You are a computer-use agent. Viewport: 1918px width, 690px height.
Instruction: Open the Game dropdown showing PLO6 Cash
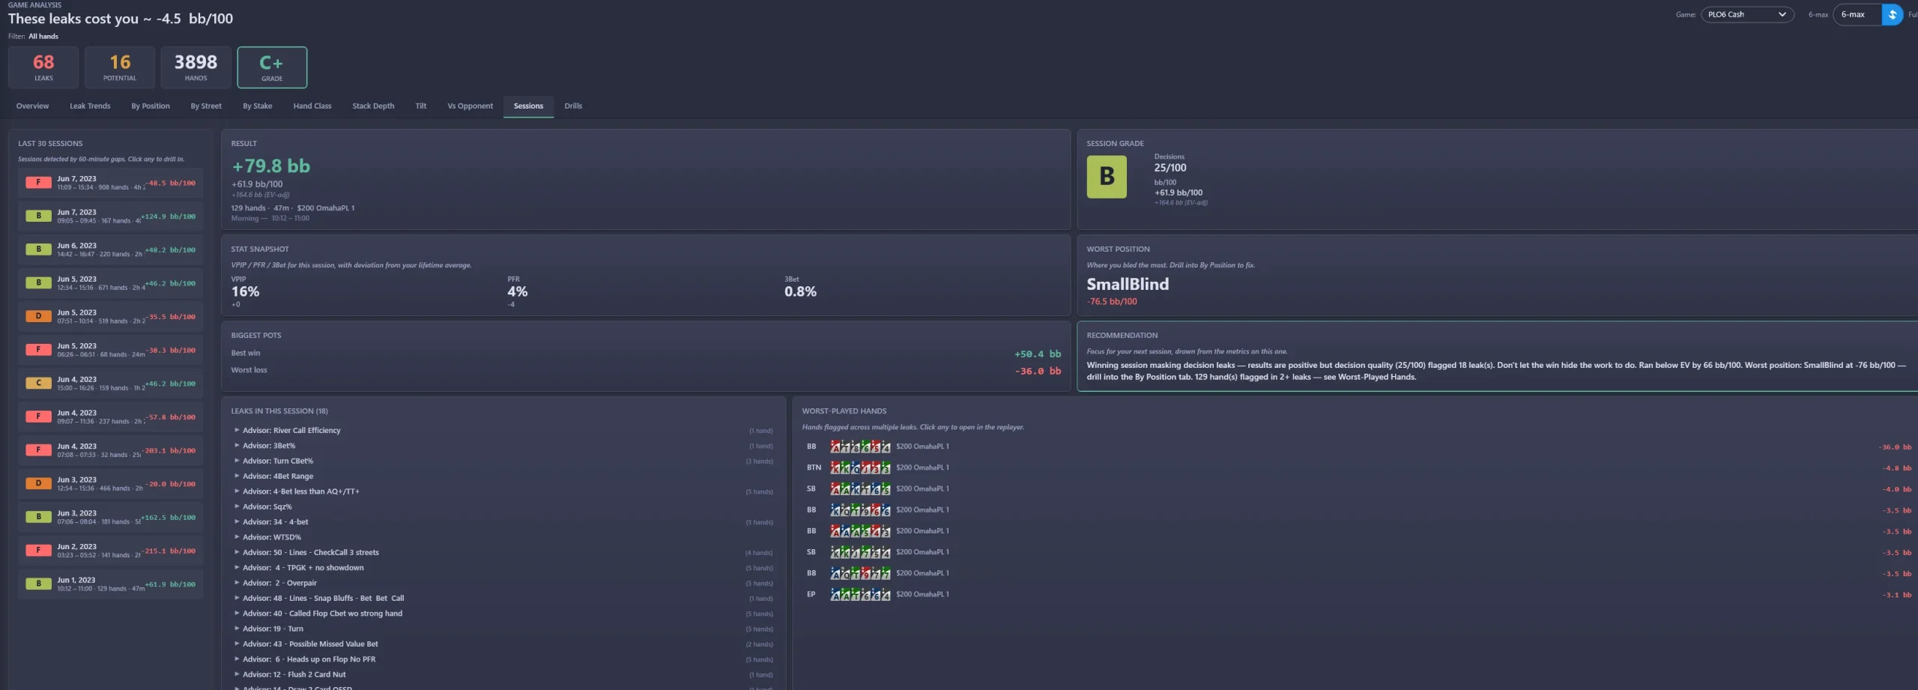coord(1746,14)
